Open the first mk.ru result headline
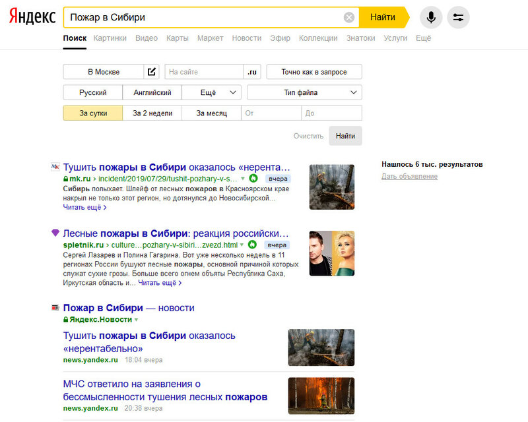The image size is (528, 422). [176, 167]
